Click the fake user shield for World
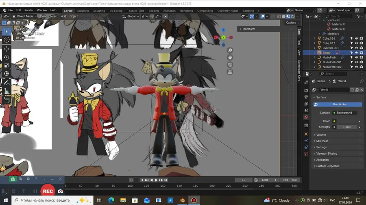Screen dimensions: 366x205 click(x=352, y=90)
